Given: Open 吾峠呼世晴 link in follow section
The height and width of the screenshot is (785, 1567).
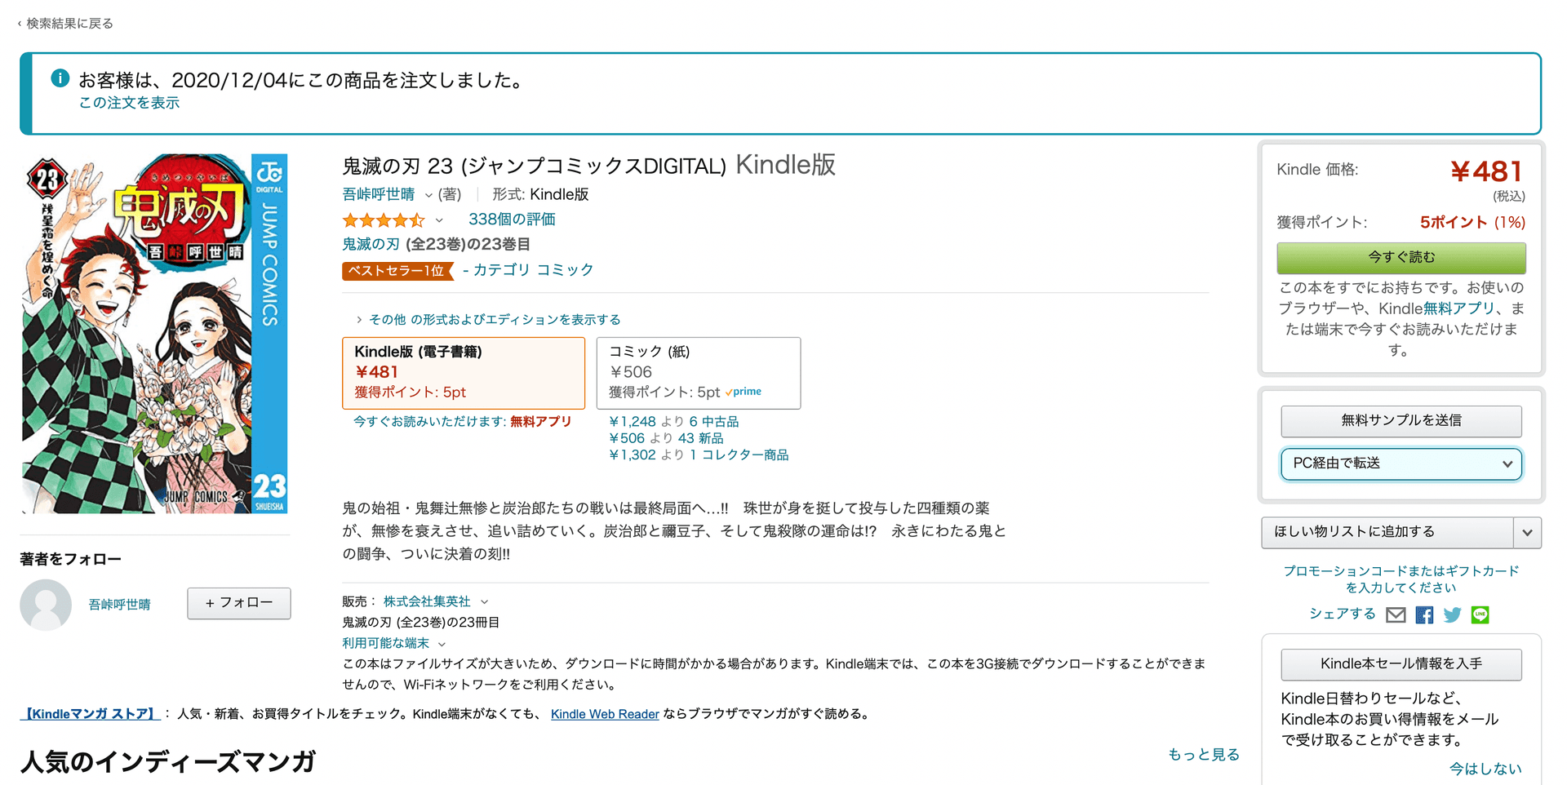Looking at the screenshot, I should [120, 605].
